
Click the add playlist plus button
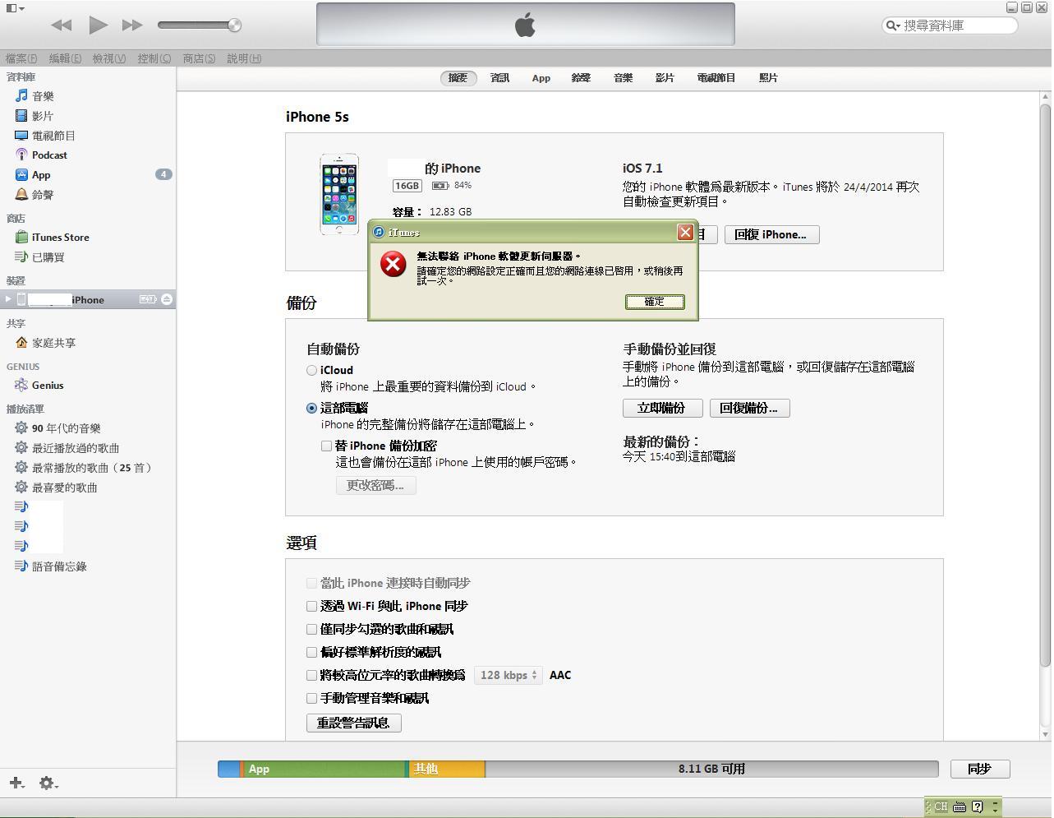tap(16, 783)
